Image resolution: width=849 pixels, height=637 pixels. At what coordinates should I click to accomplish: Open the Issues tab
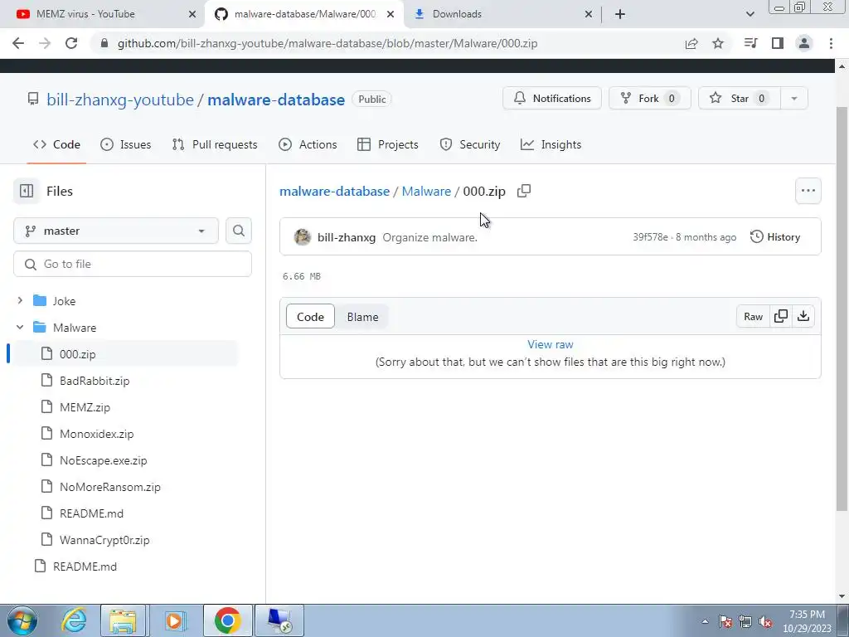(126, 144)
